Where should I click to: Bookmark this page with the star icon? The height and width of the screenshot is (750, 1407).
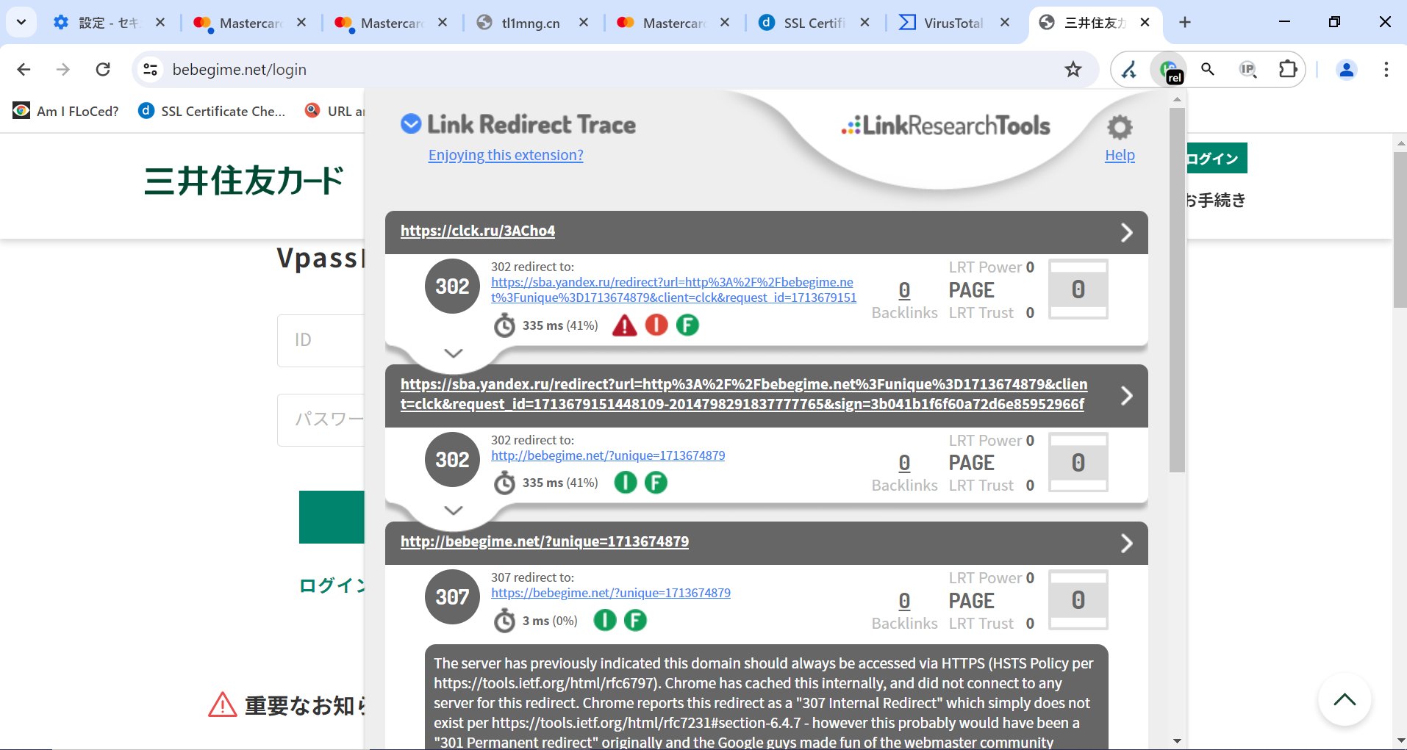(x=1073, y=70)
